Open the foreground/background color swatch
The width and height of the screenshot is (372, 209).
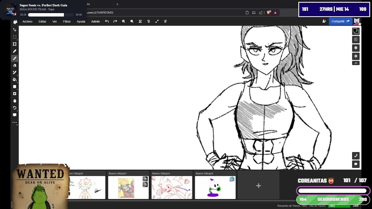[356, 31]
